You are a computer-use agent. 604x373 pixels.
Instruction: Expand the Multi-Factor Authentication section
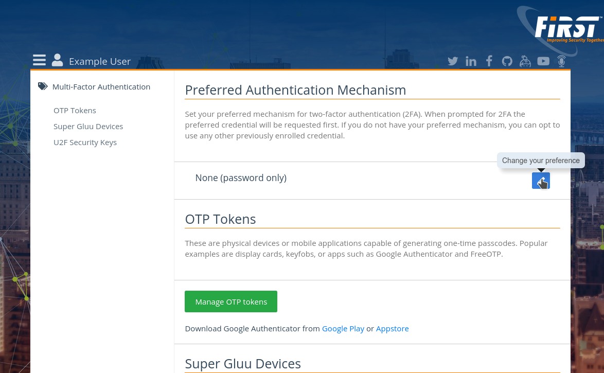tap(101, 86)
